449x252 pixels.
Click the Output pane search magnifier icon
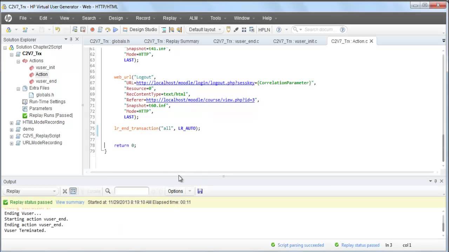pyautogui.click(x=108, y=191)
